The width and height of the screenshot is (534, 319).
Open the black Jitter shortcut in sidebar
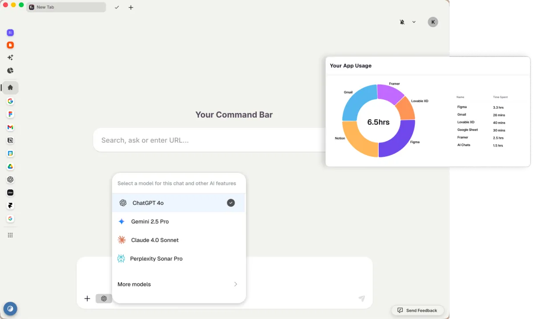pos(10,192)
